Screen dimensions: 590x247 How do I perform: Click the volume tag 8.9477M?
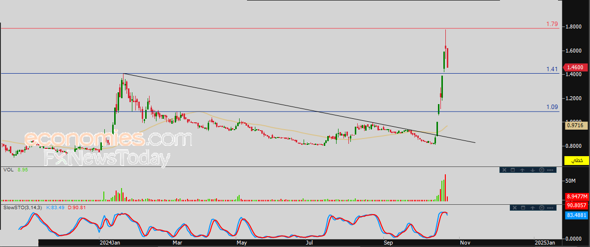coord(577,196)
